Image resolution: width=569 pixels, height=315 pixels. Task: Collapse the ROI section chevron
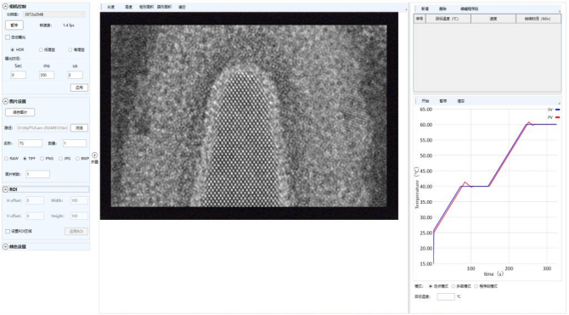(5, 189)
